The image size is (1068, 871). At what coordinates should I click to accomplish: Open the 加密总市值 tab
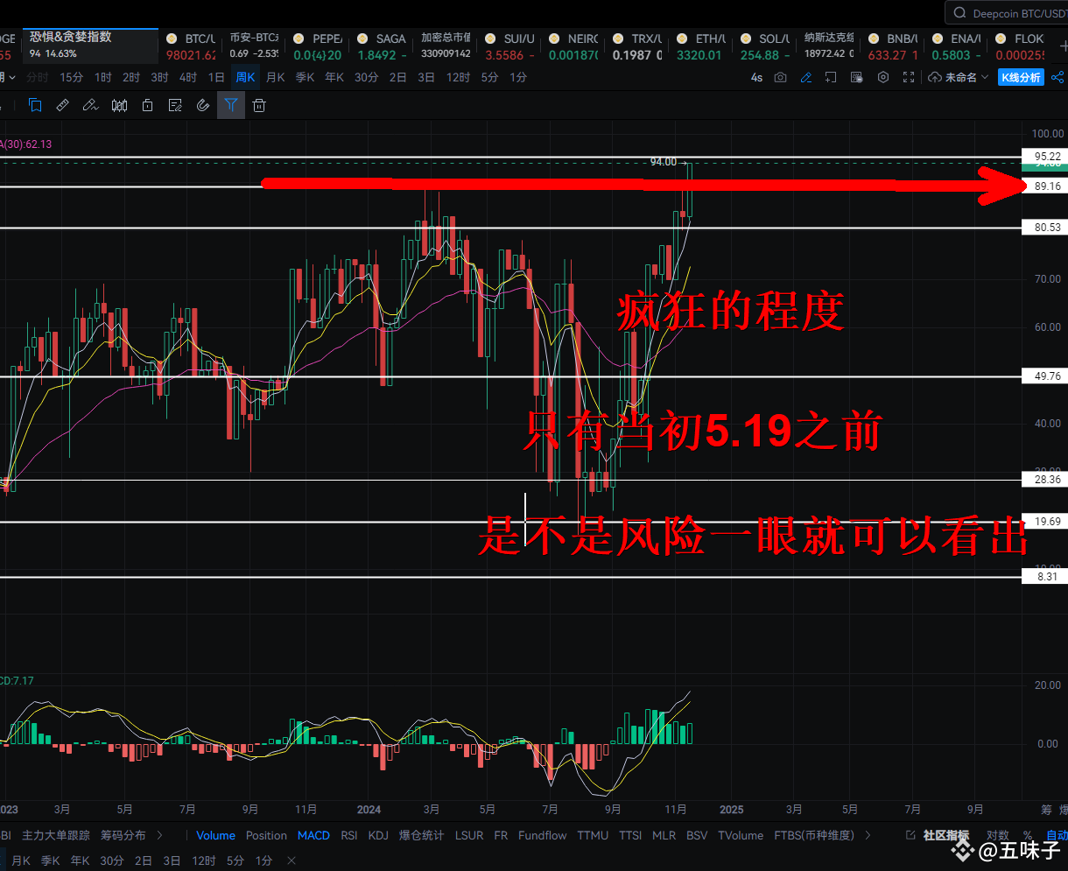point(446,46)
